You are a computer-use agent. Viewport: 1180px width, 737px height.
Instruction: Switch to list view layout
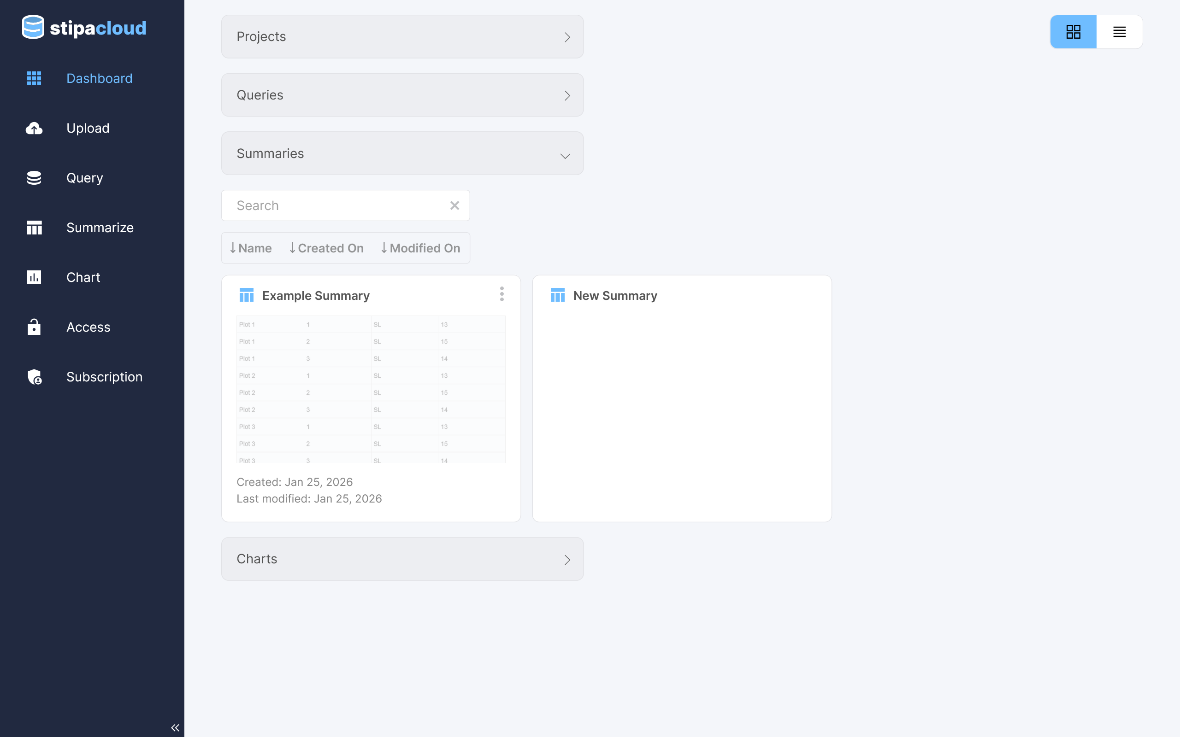(x=1120, y=32)
